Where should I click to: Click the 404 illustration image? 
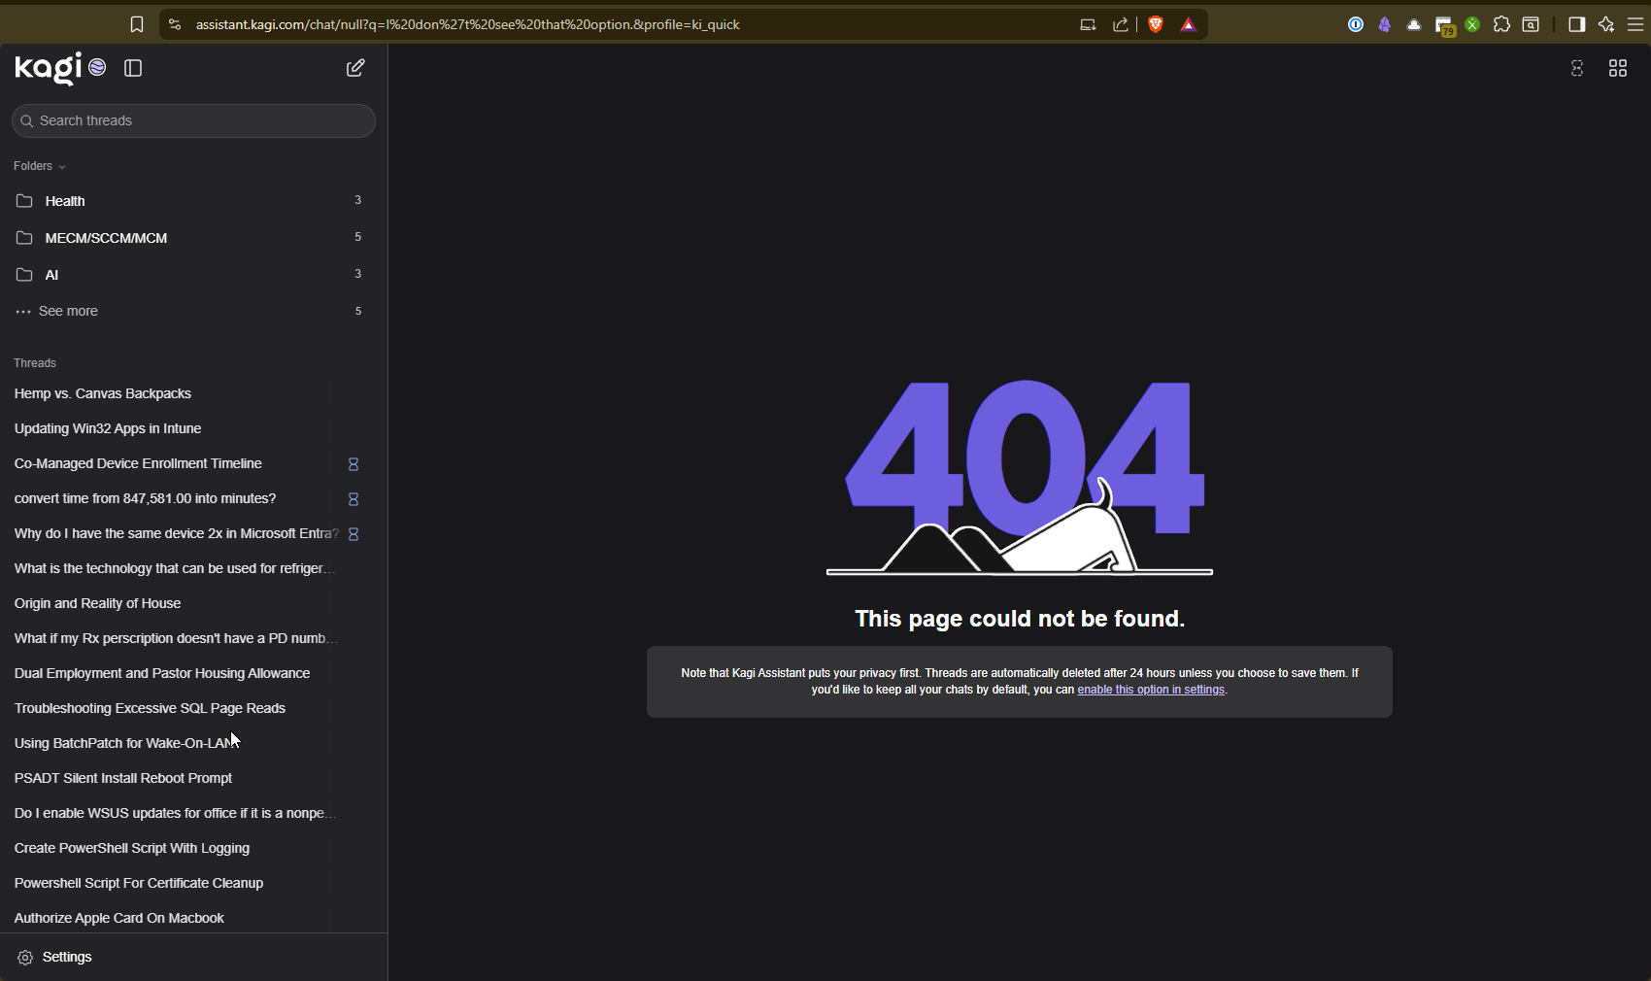1020,477
